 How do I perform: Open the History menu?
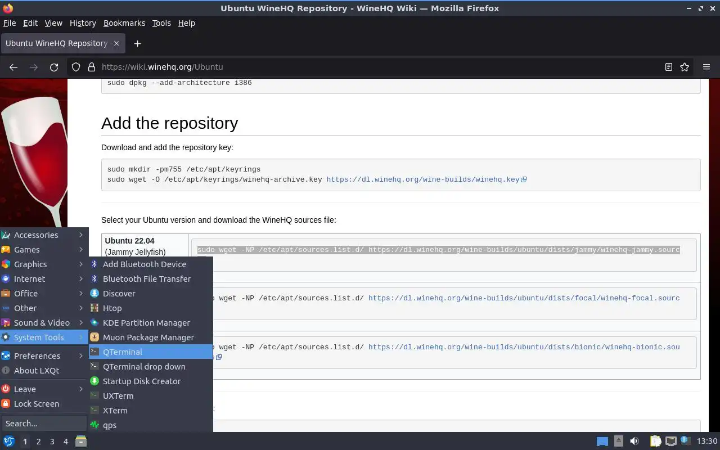83,23
